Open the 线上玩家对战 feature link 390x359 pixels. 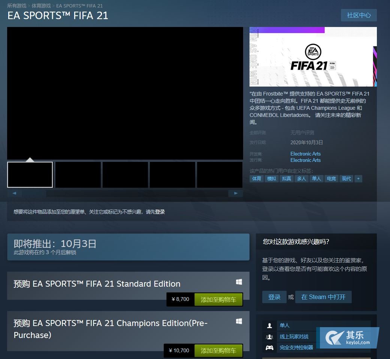[x=294, y=337]
